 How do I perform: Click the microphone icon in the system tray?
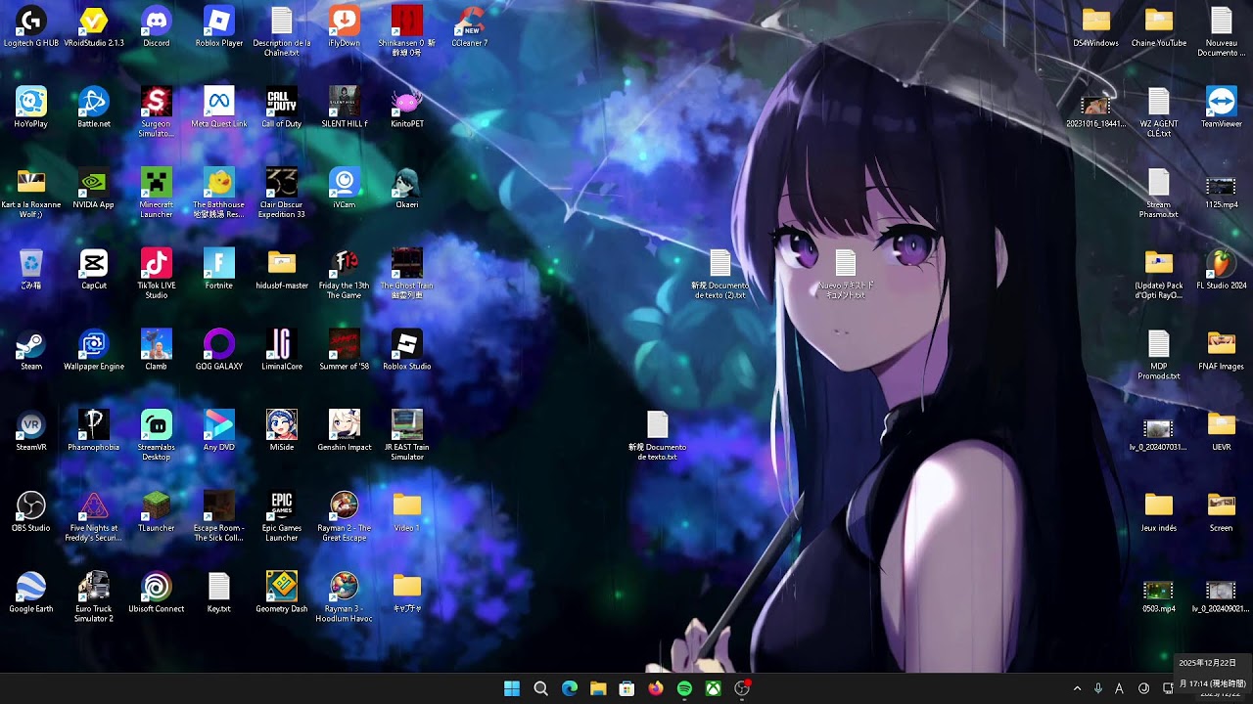pos(1098,688)
